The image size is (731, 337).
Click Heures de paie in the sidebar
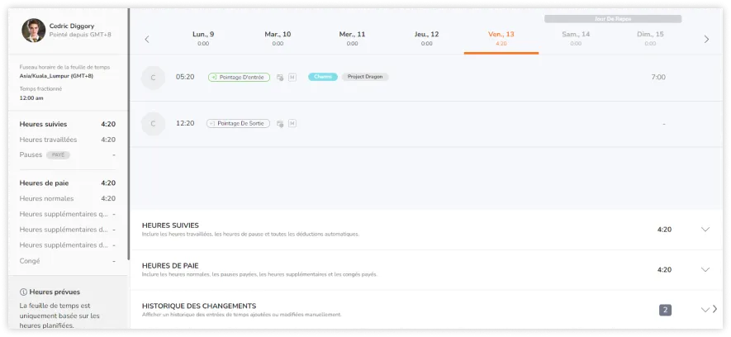tap(45, 183)
